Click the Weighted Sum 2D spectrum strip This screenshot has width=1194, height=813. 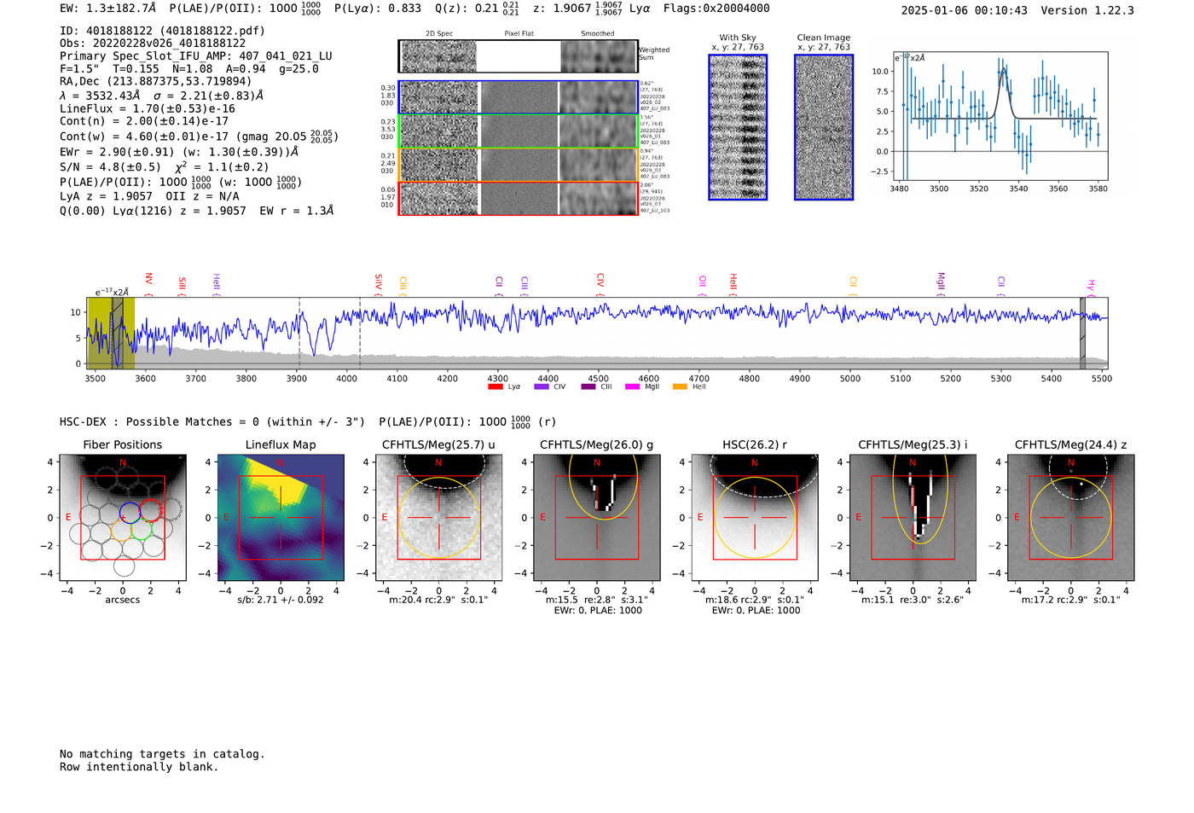tap(518, 56)
